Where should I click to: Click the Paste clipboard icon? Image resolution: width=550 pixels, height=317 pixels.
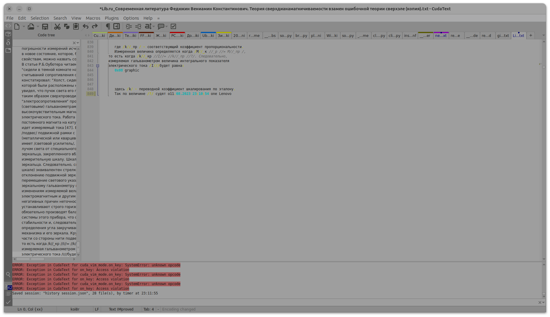[x=76, y=27]
